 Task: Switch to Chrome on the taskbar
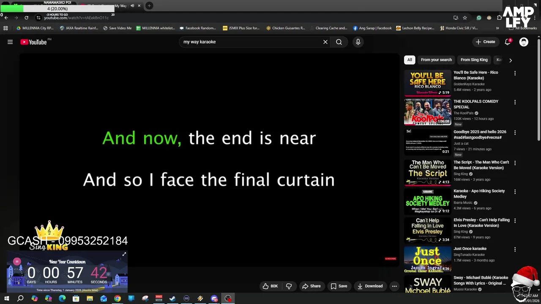tap(117, 299)
